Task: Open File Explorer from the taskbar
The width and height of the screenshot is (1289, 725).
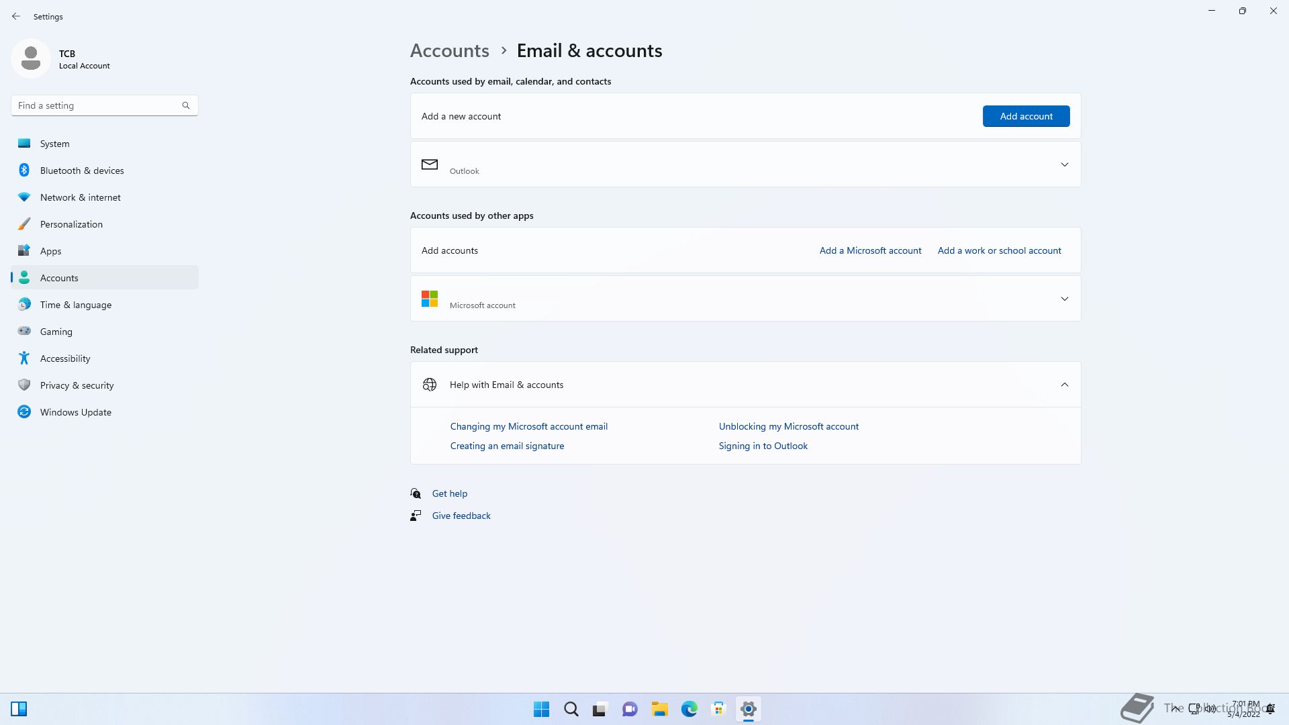Action: tap(659, 709)
